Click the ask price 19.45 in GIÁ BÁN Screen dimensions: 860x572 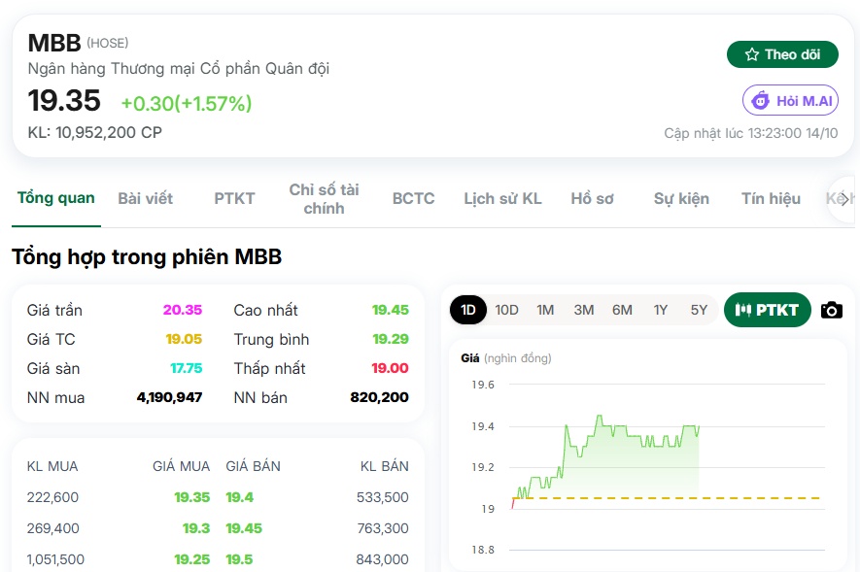[x=244, y=528]
